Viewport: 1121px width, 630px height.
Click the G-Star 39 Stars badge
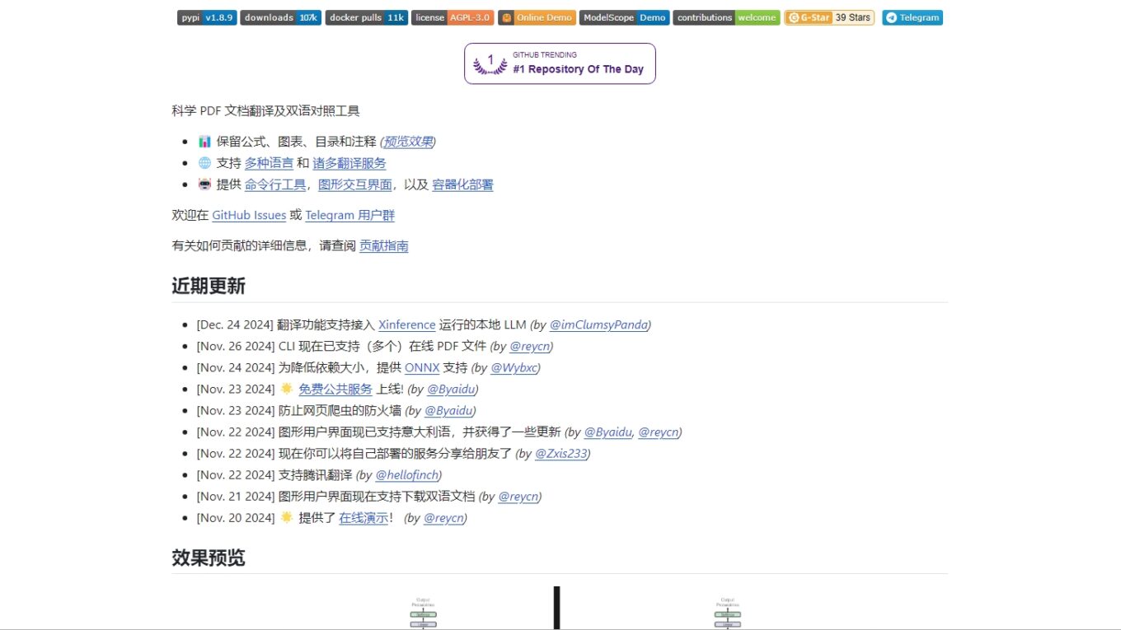pos(829,17)
